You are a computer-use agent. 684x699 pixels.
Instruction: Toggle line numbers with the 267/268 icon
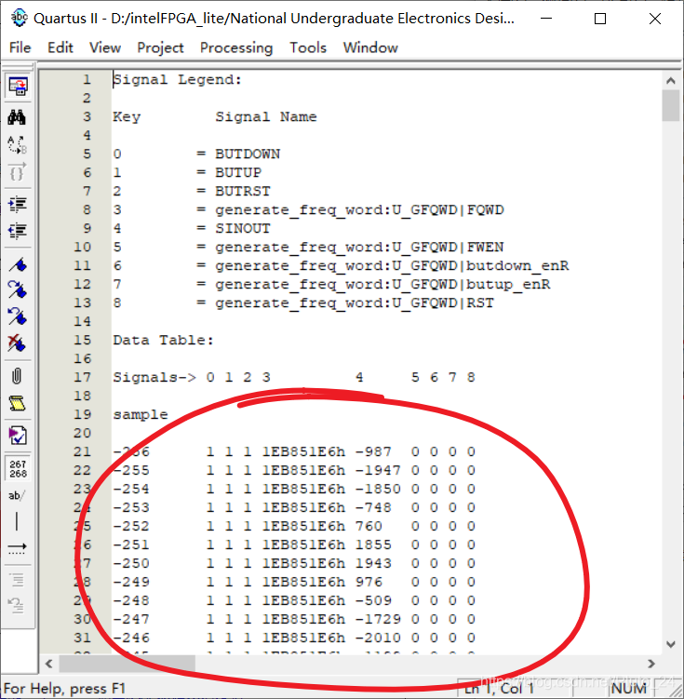click(18, 468)
